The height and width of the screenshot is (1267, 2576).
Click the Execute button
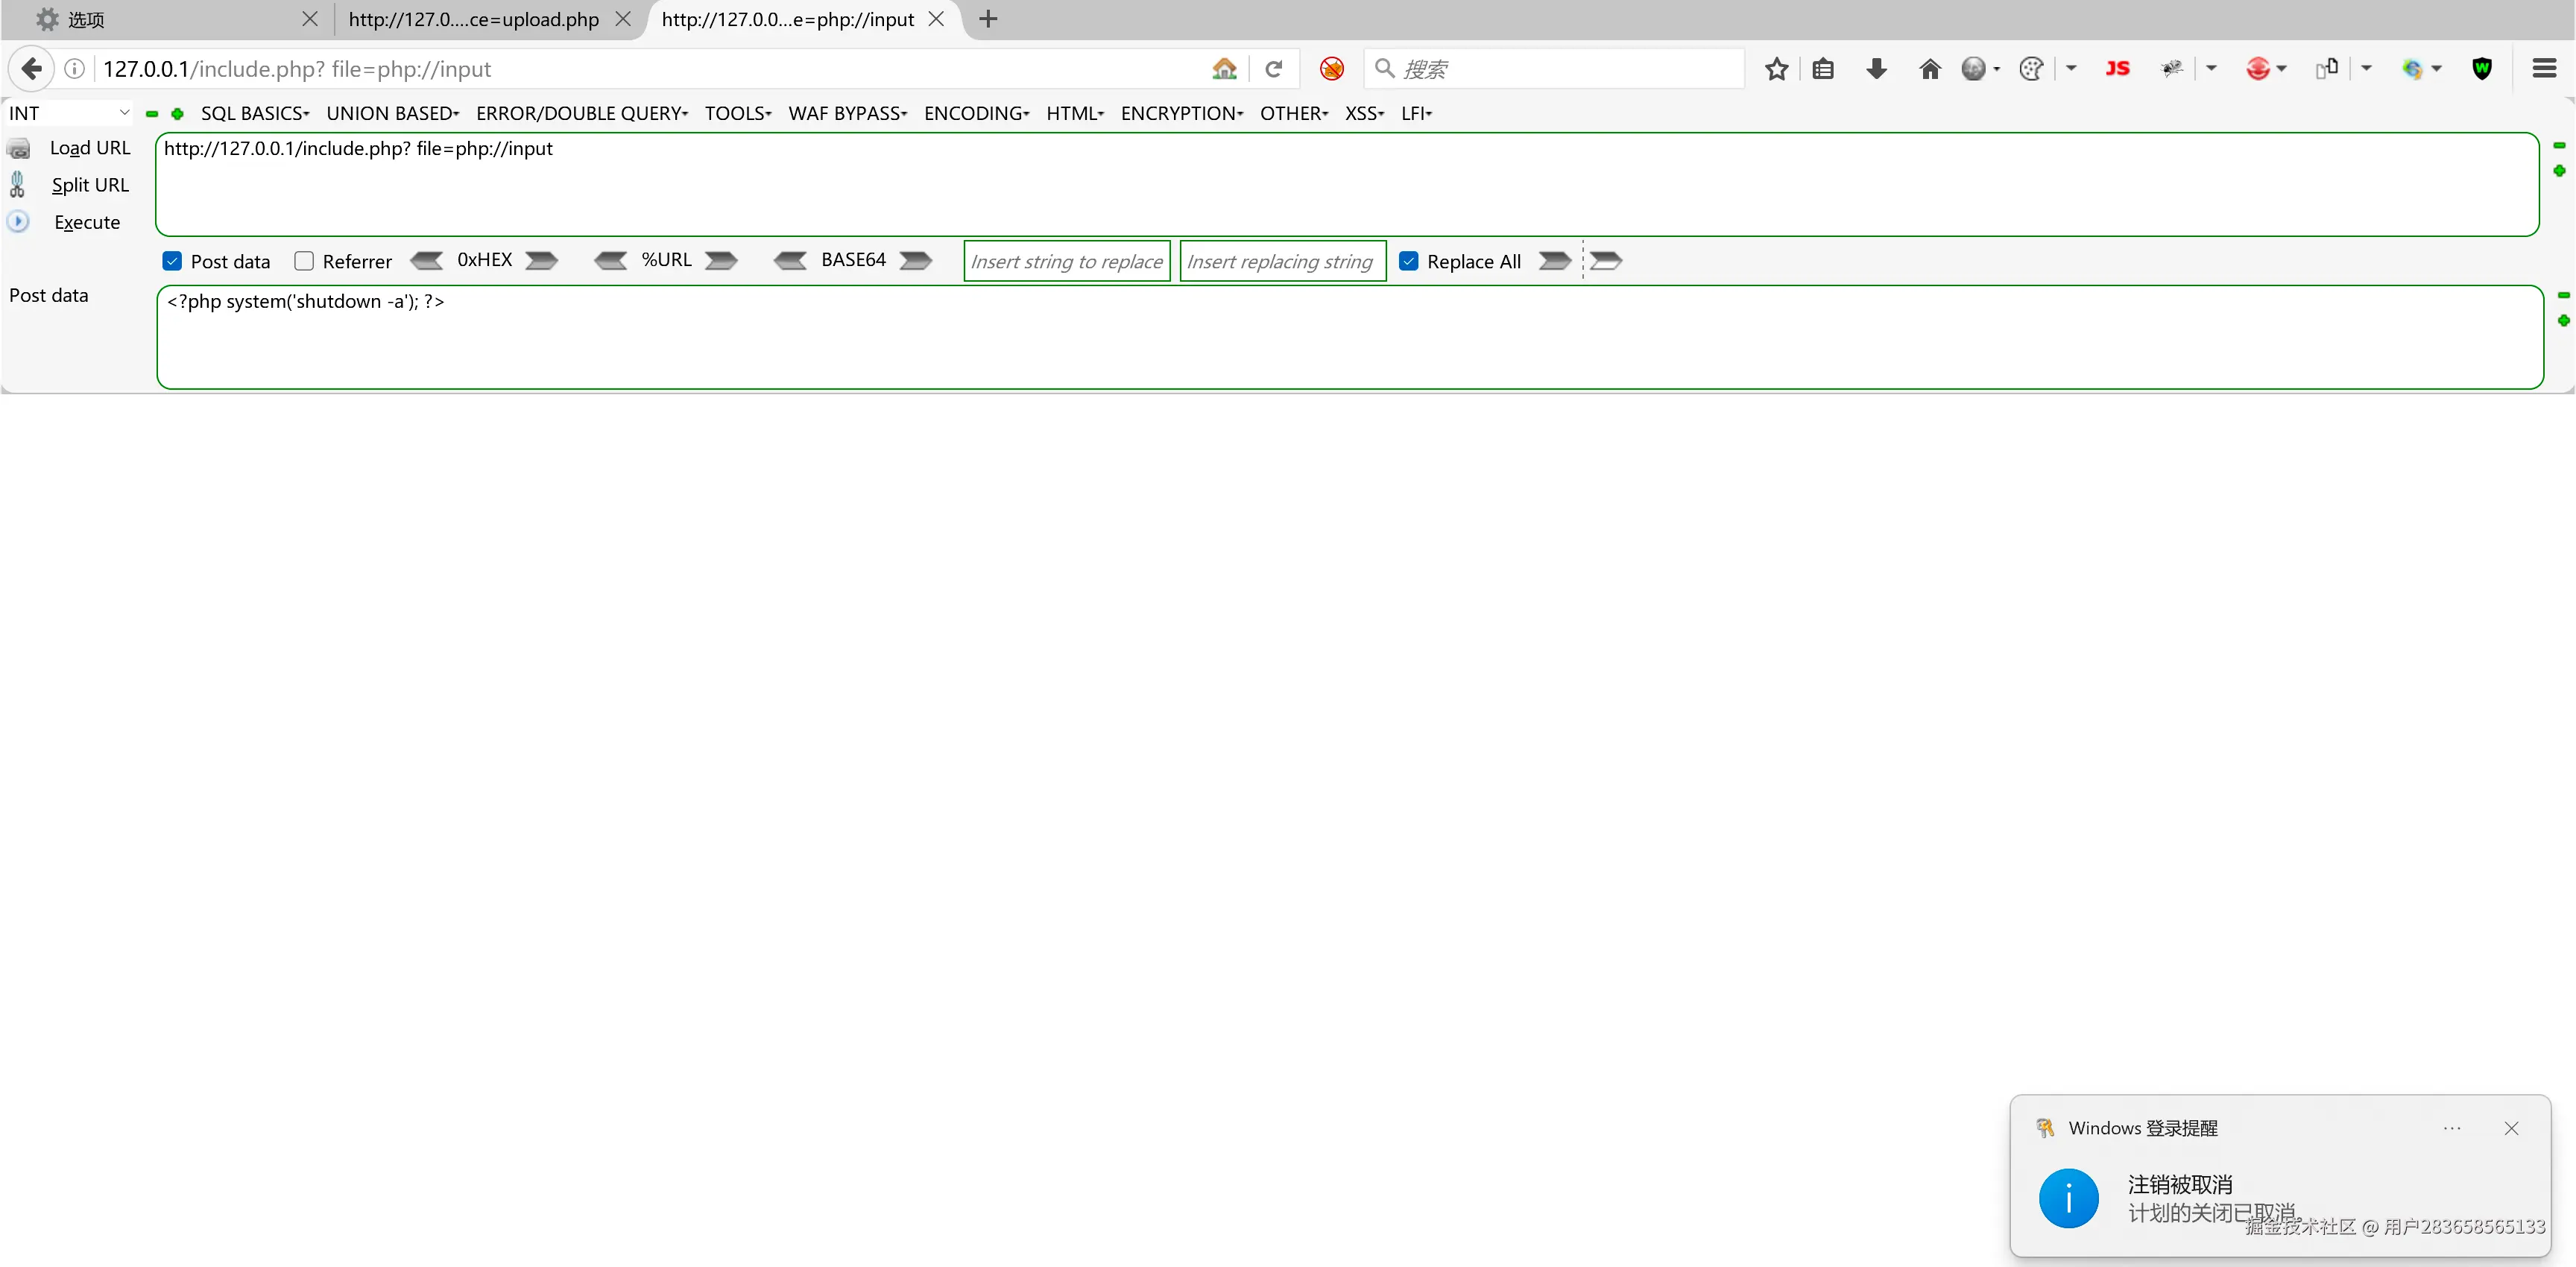[87, 222]
